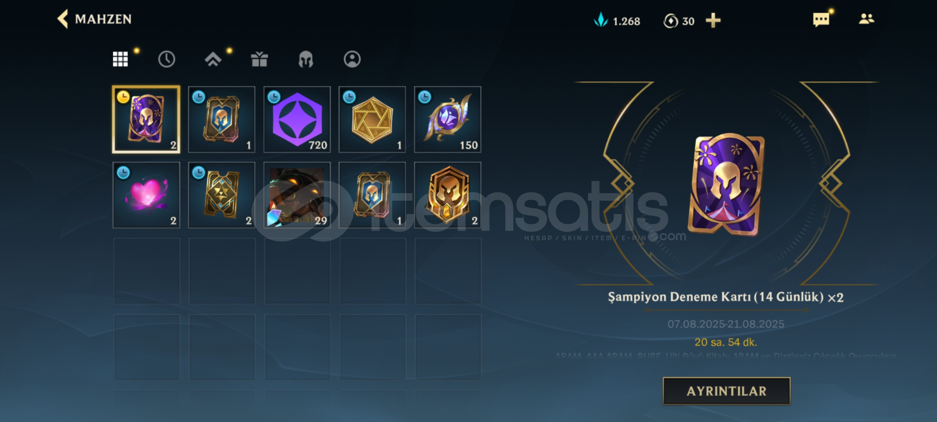
Task: Open the clock timed items tab
Action: pos(166,59)
